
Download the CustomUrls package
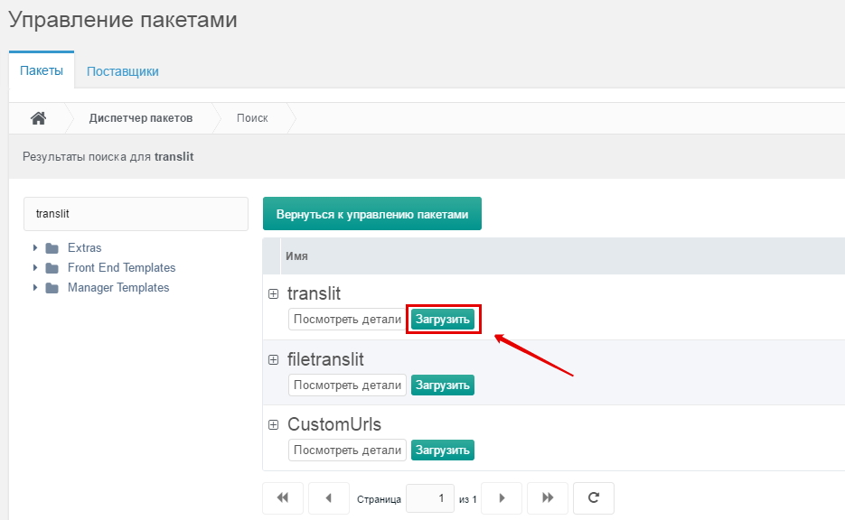pyautogui.click(x=443, y=450)
